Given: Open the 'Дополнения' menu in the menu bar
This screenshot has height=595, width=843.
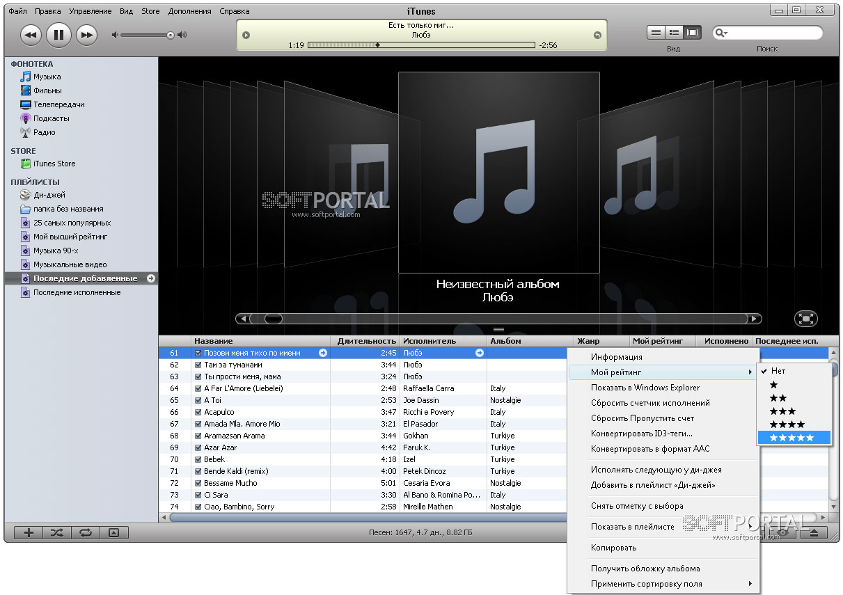Looking at the screenshot, I should pyautogui.click(x=188, y=11).
